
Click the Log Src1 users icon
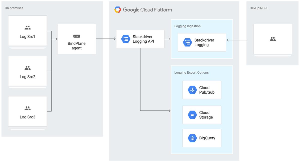(27, 28)
